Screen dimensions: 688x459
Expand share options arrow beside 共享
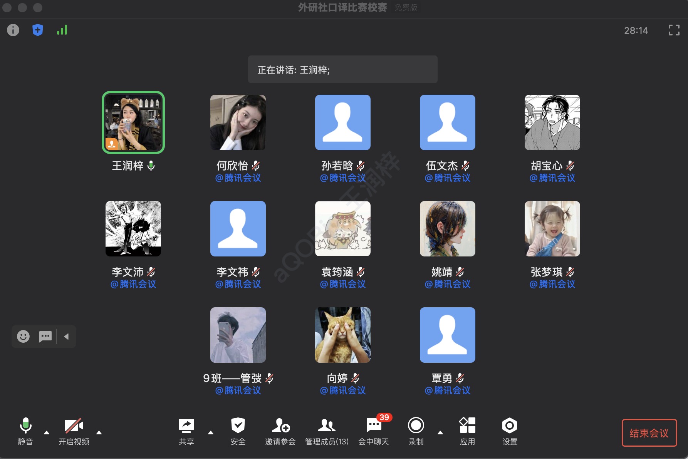[x=211, y=432]
